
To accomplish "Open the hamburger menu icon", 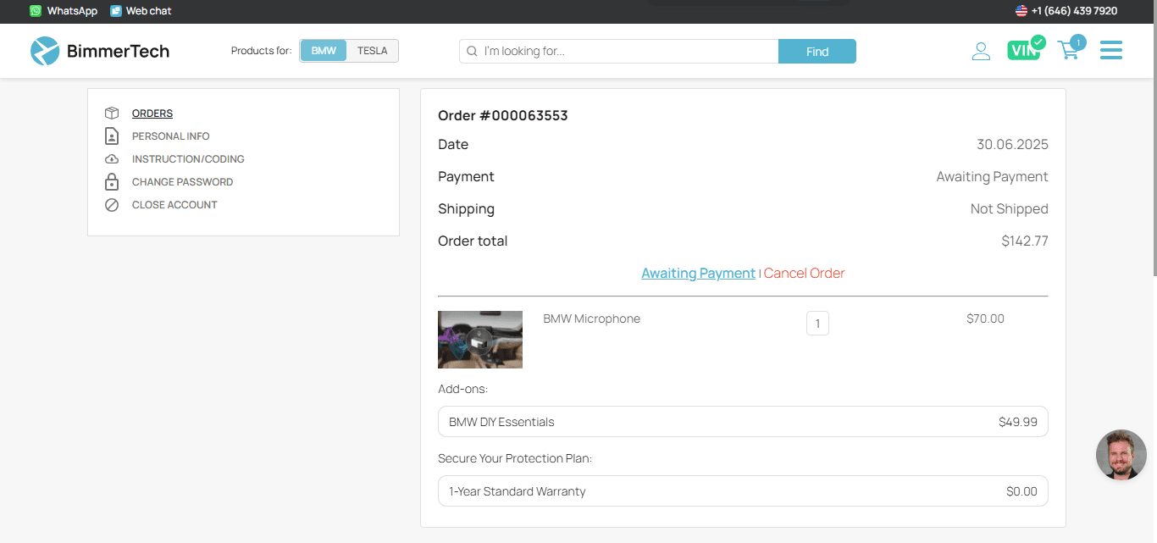I will point(1110,51).
